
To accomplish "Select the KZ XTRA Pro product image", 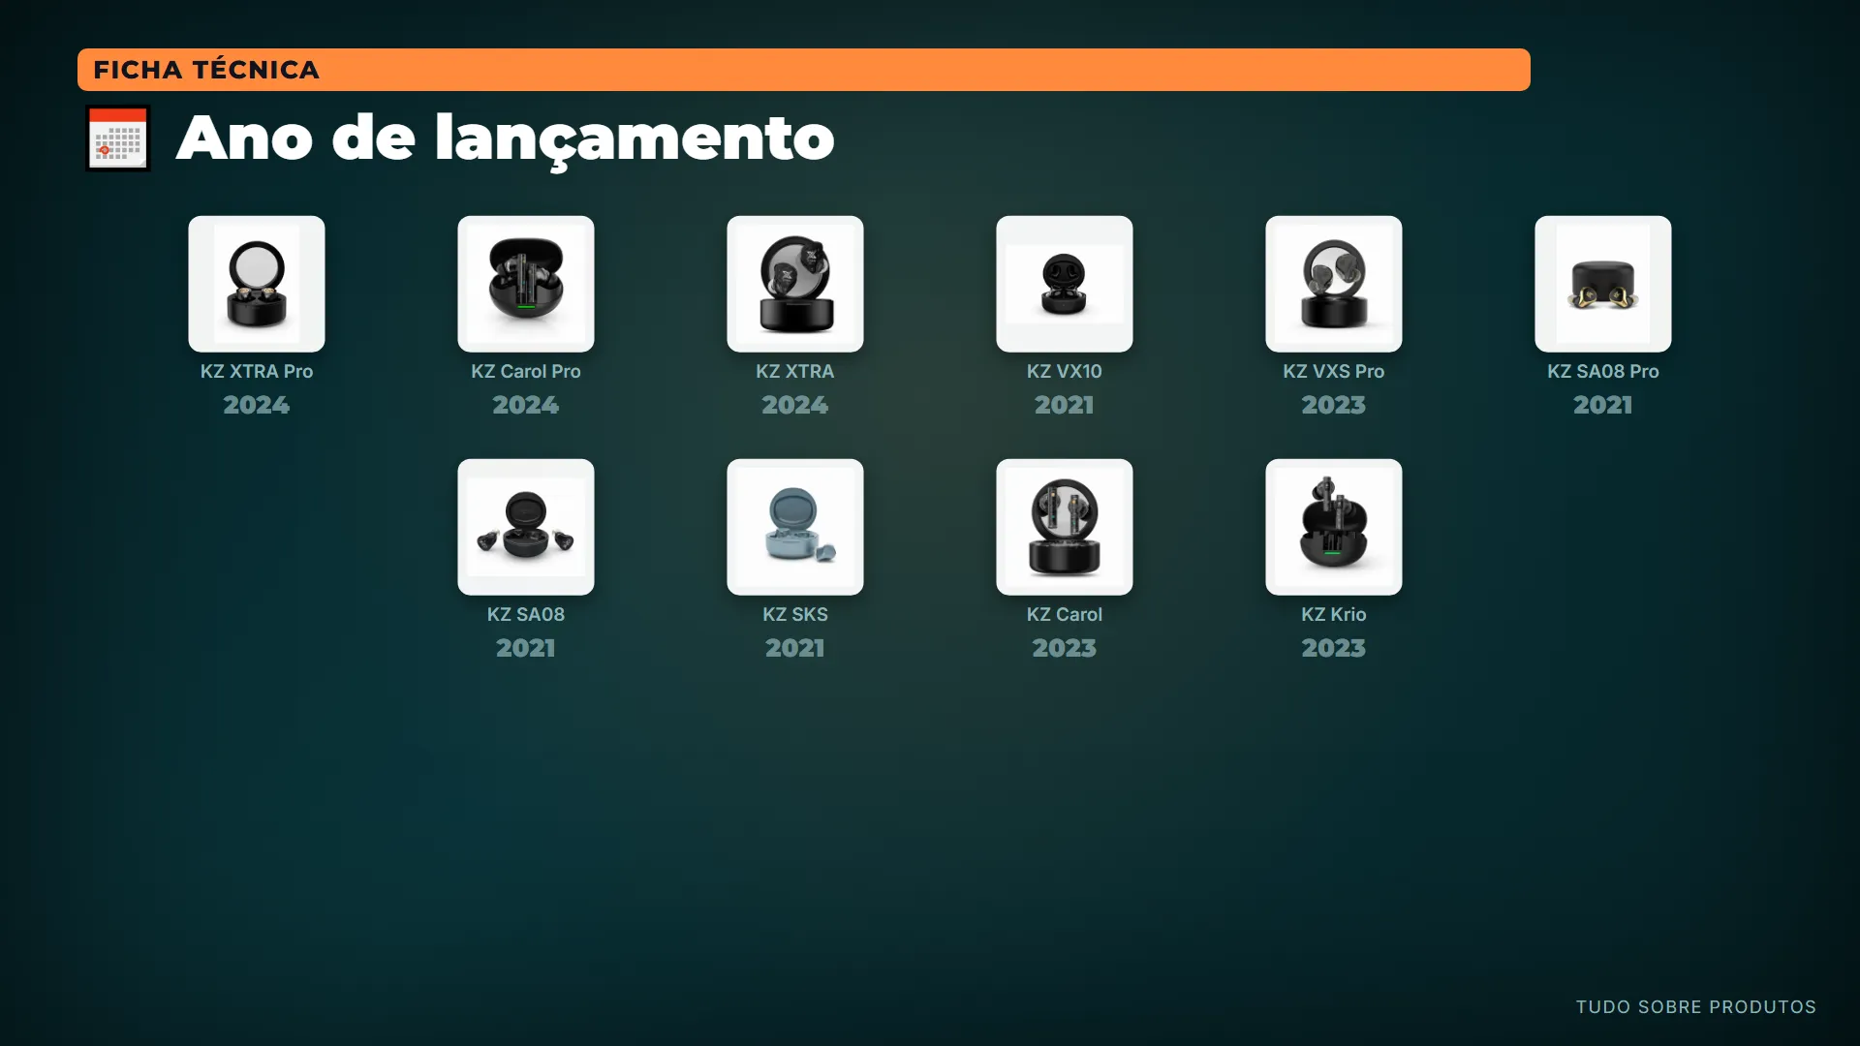I will [x=257, y=284].
